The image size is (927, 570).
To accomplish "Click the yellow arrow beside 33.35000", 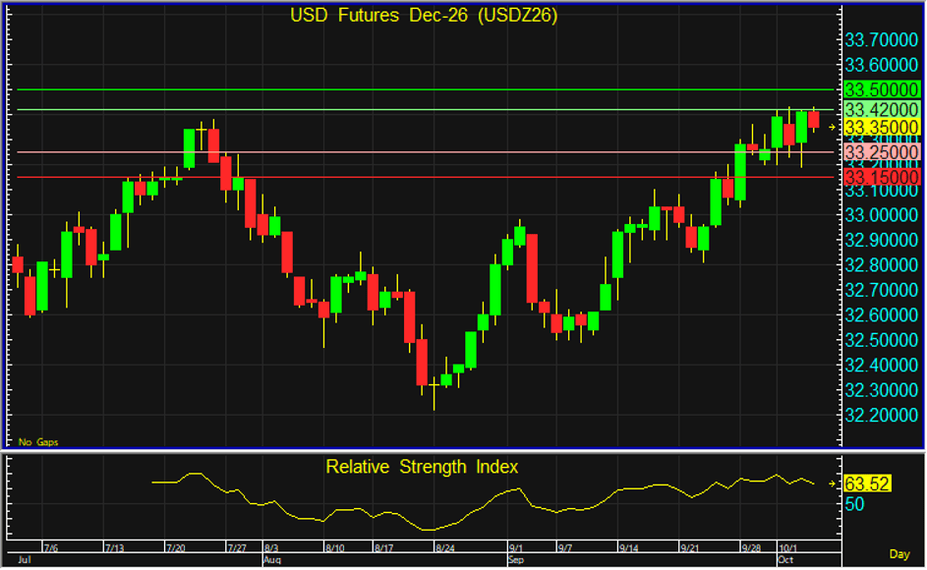I will coord(833,127).
